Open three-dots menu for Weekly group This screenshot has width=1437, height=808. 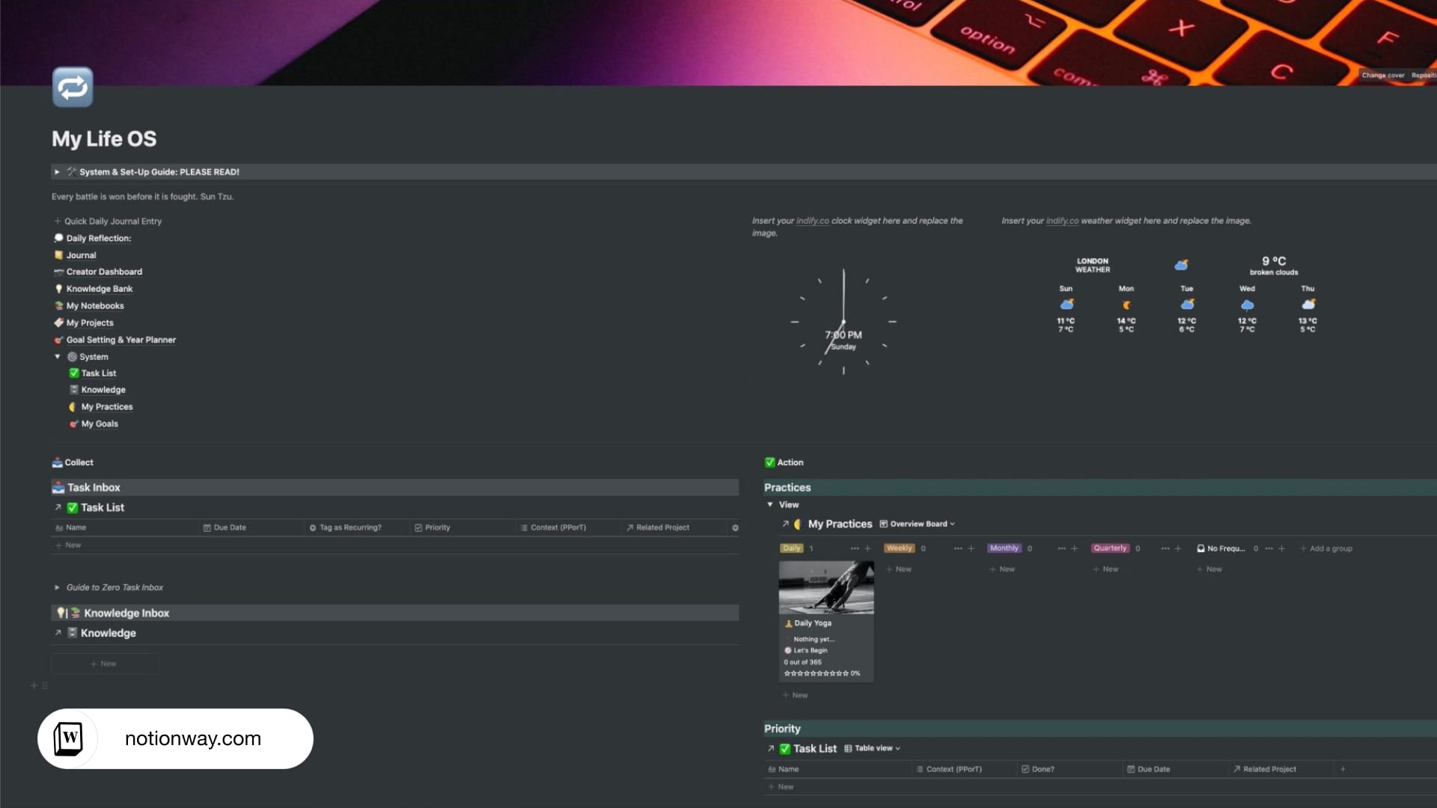[x=957, y=548]
